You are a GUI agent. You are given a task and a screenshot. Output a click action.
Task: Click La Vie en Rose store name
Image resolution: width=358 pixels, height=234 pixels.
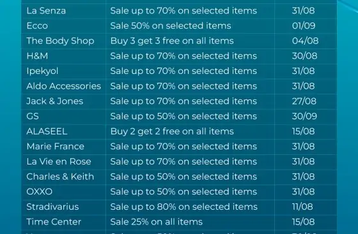coord(59,161)
